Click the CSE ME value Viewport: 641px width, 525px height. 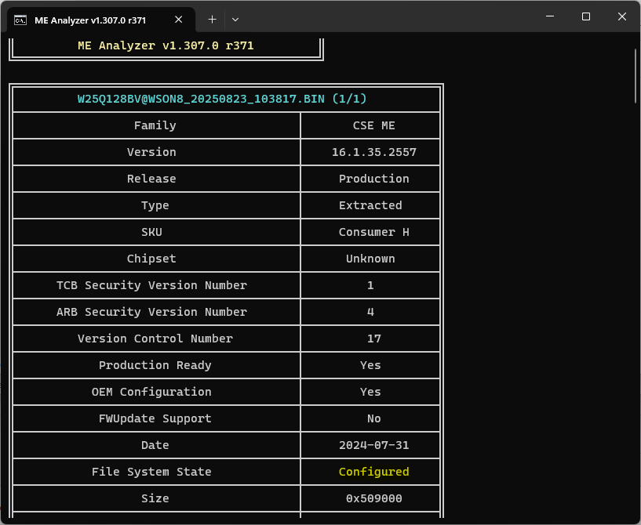pos(373,125)
